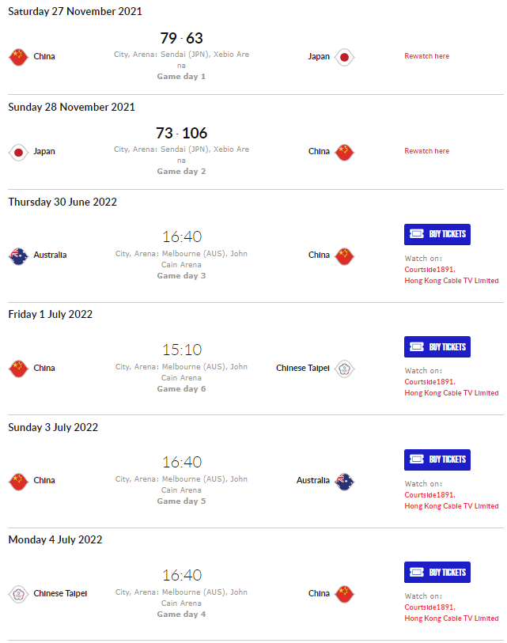Click Australia flag icon in 3 July game

coord(344,481)
